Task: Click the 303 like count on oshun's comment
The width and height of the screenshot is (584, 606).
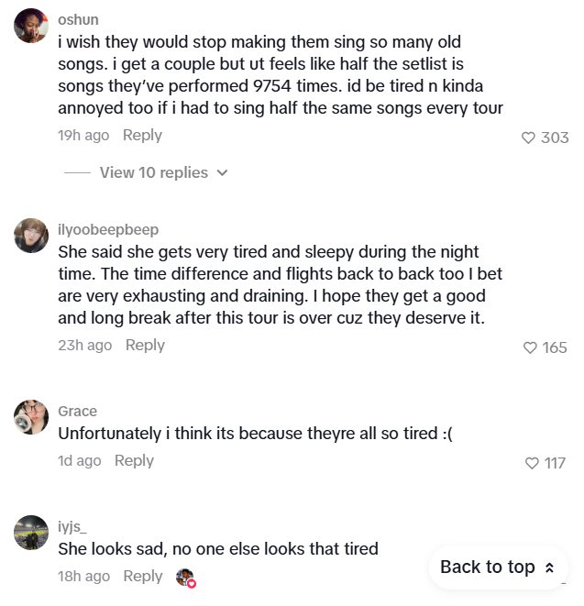Action: click(x=555, y=138)
